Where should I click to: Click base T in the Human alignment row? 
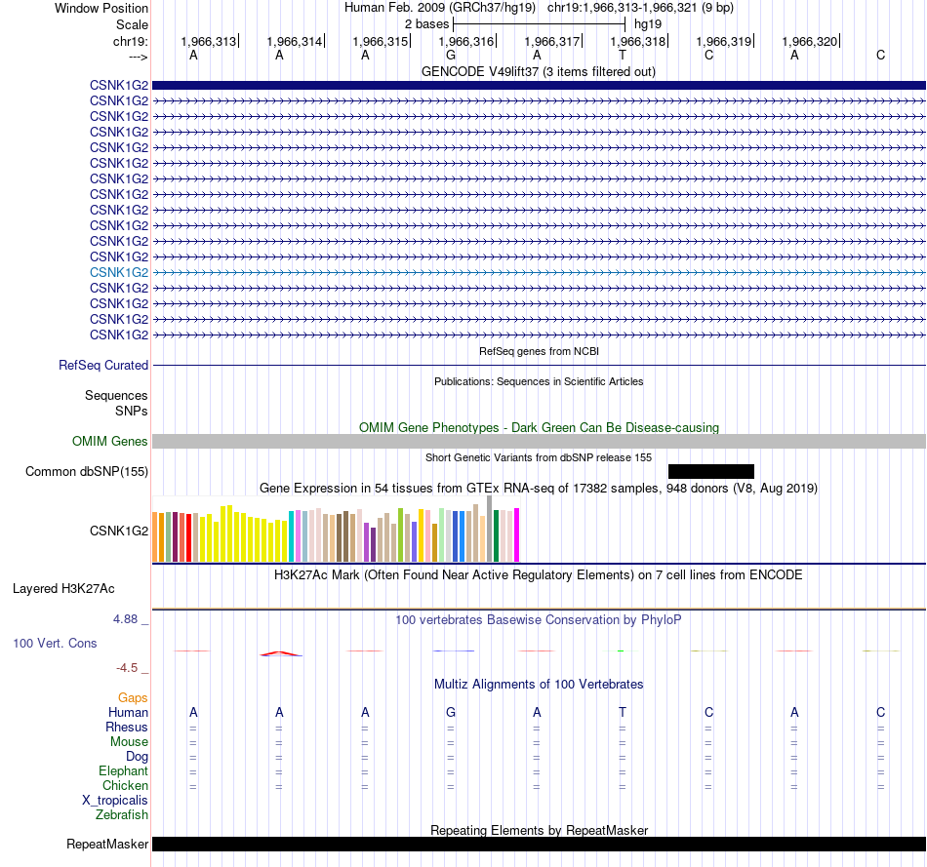[622, 712]
